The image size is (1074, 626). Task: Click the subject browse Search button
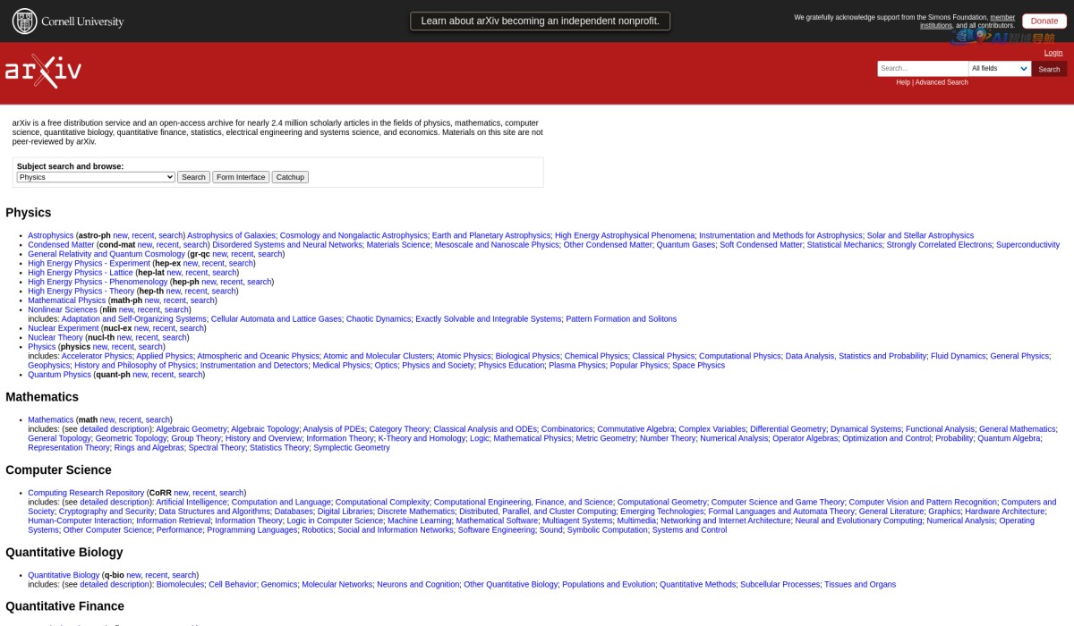[193, 177]
